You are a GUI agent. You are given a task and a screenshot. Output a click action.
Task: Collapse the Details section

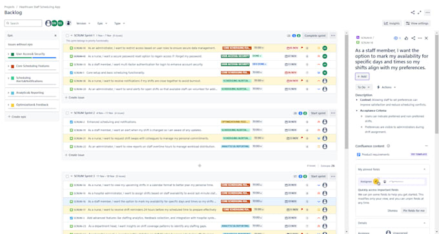coord(424,223)
